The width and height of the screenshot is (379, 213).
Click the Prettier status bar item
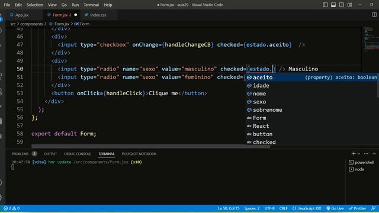click(x=358, y=208)
